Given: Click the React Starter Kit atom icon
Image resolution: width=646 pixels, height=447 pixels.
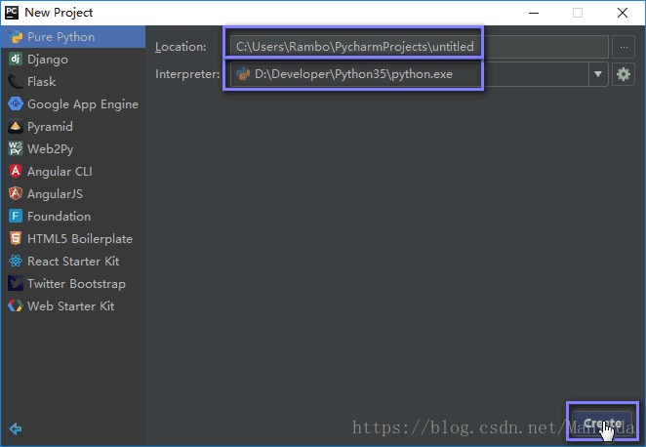Looking at the screenshot, I should coord(16,262).
